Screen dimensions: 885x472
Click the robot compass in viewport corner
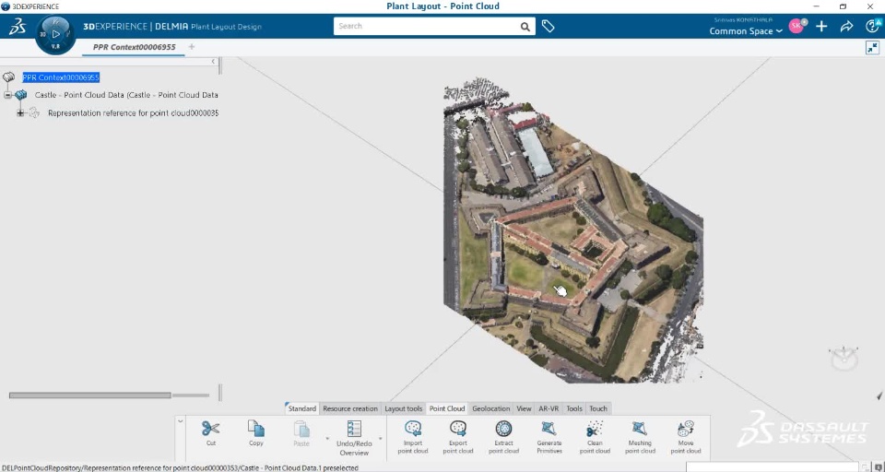pos(844,358)
